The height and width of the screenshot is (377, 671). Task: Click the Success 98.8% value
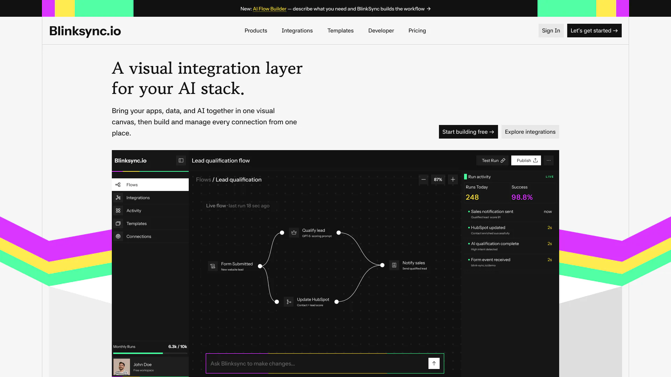click(522, 197)
